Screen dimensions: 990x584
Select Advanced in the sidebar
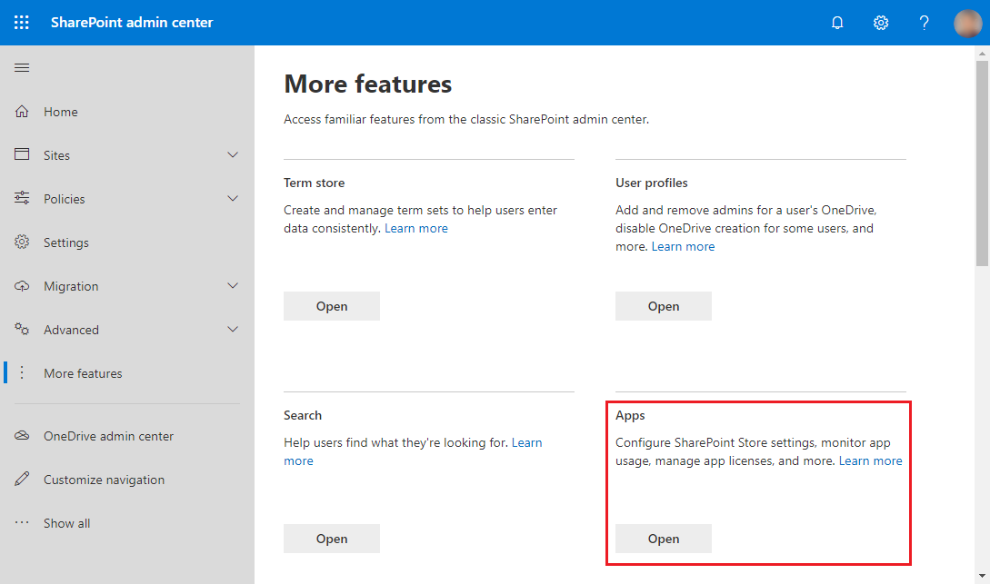pyautogui.click(x=71, y=330)
